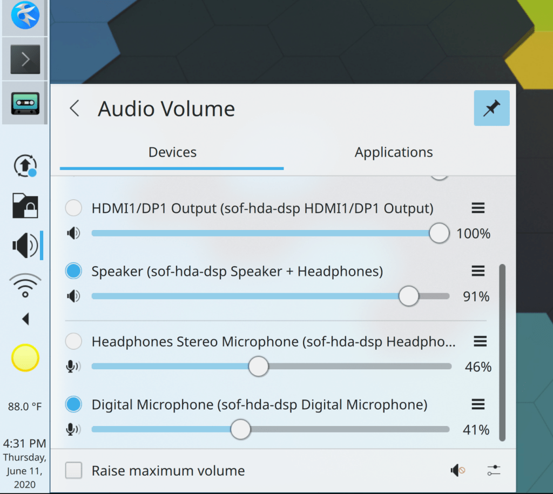Pin the Audio Volume popup open

point(491,108)
